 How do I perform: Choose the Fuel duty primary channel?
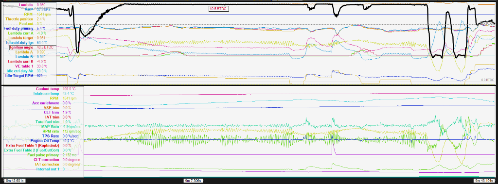click(19, 28)
